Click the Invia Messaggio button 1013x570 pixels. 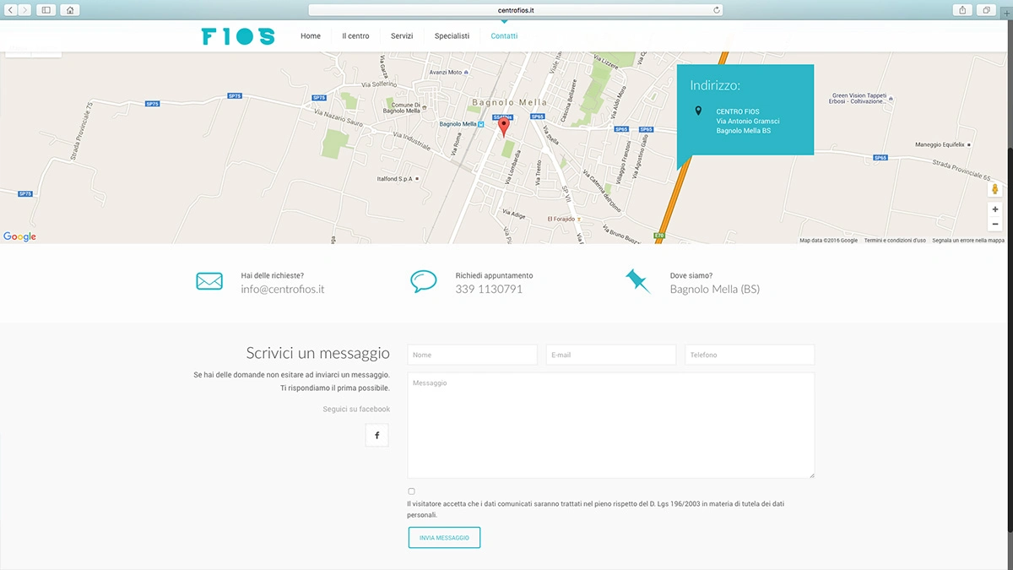point(444,537)
